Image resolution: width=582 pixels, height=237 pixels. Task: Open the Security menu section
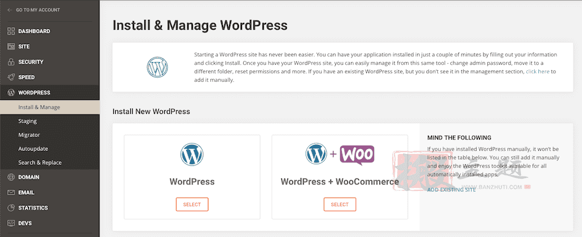(50, 62)
